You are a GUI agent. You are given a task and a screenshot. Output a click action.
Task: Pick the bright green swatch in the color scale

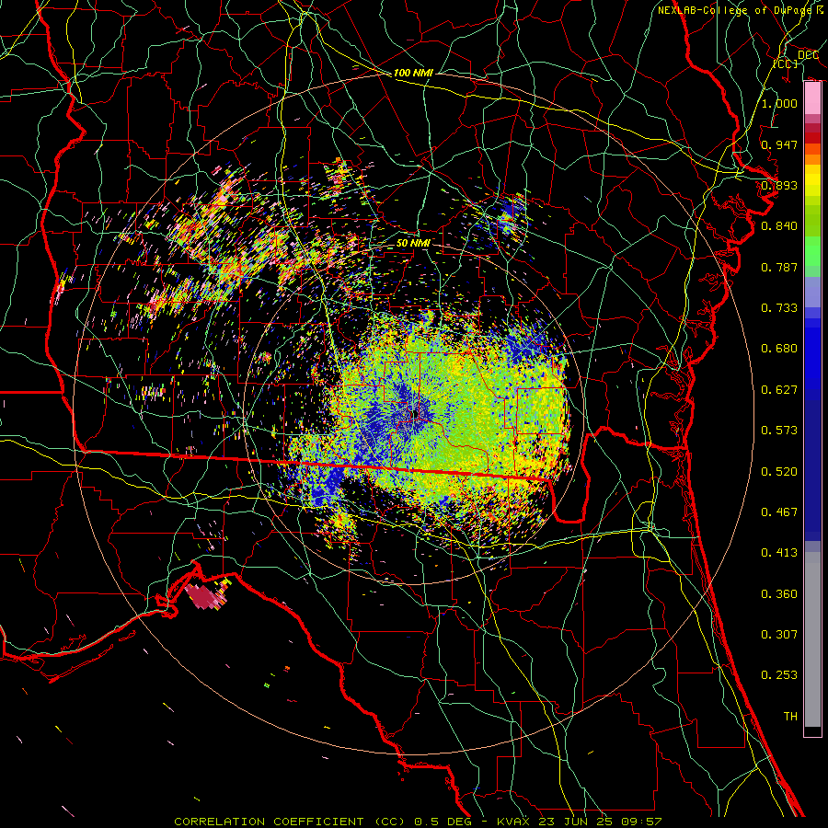pos(812,251)
